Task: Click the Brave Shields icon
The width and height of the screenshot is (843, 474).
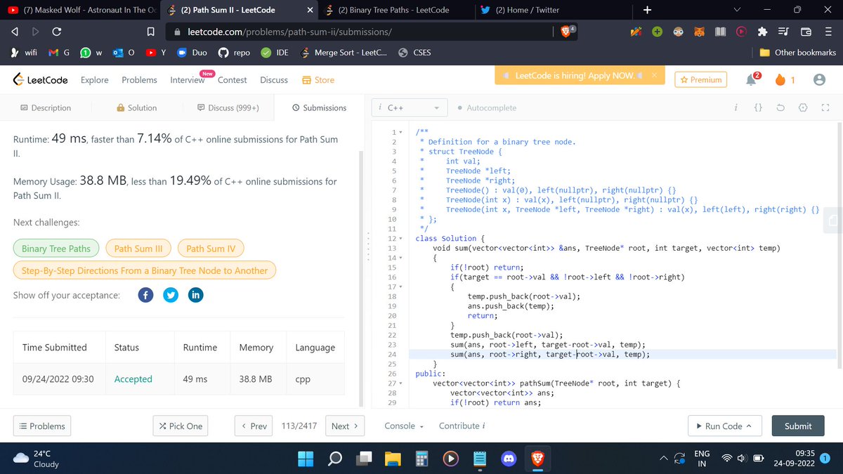Action: 568,32
